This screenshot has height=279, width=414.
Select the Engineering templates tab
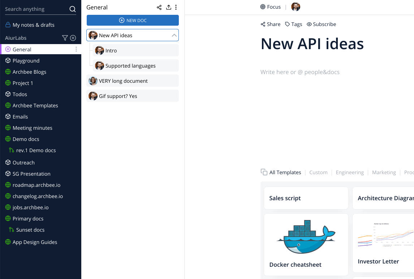(350, 172)
